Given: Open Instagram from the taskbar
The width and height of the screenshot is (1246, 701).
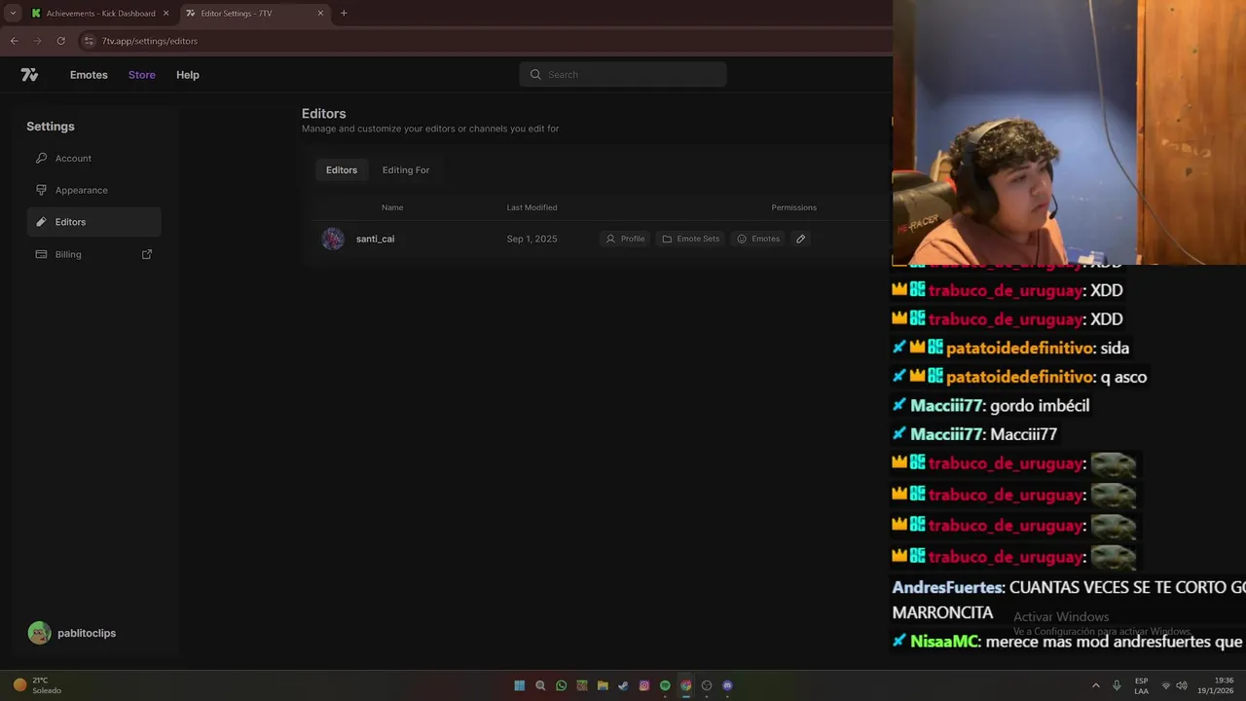Looking at the screenshot, I should 643,685.
